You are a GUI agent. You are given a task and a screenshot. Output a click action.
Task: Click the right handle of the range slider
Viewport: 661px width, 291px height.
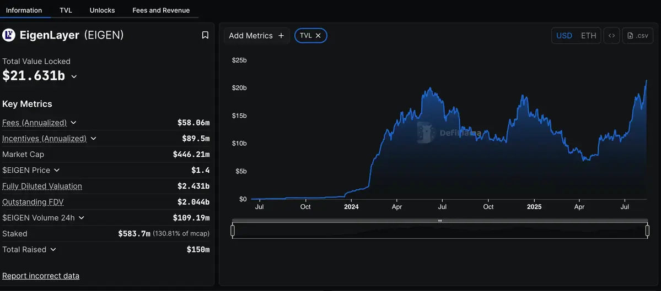pyautogui.click(x=648, y=231)
